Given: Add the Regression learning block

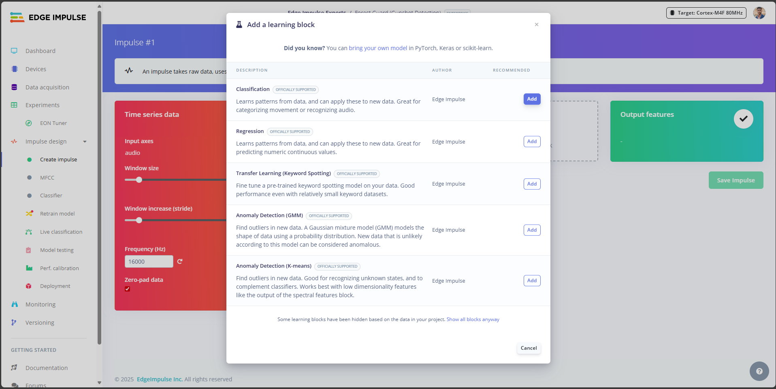Looking at the screenshot, I should tap(532, 142).
